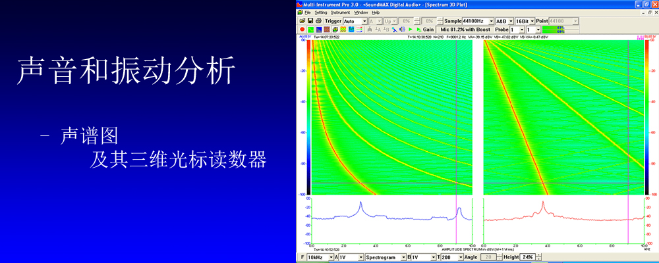Viewport: 659px width, 263px height.
Task: Expand the Point 44100 dropdown
Action: point(575,21)
